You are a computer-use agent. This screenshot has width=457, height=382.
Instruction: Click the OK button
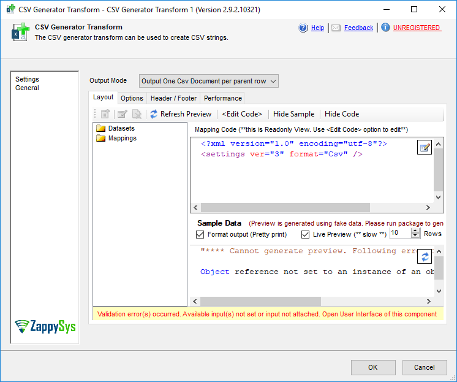pyautogui.click(x=373, y=367)
